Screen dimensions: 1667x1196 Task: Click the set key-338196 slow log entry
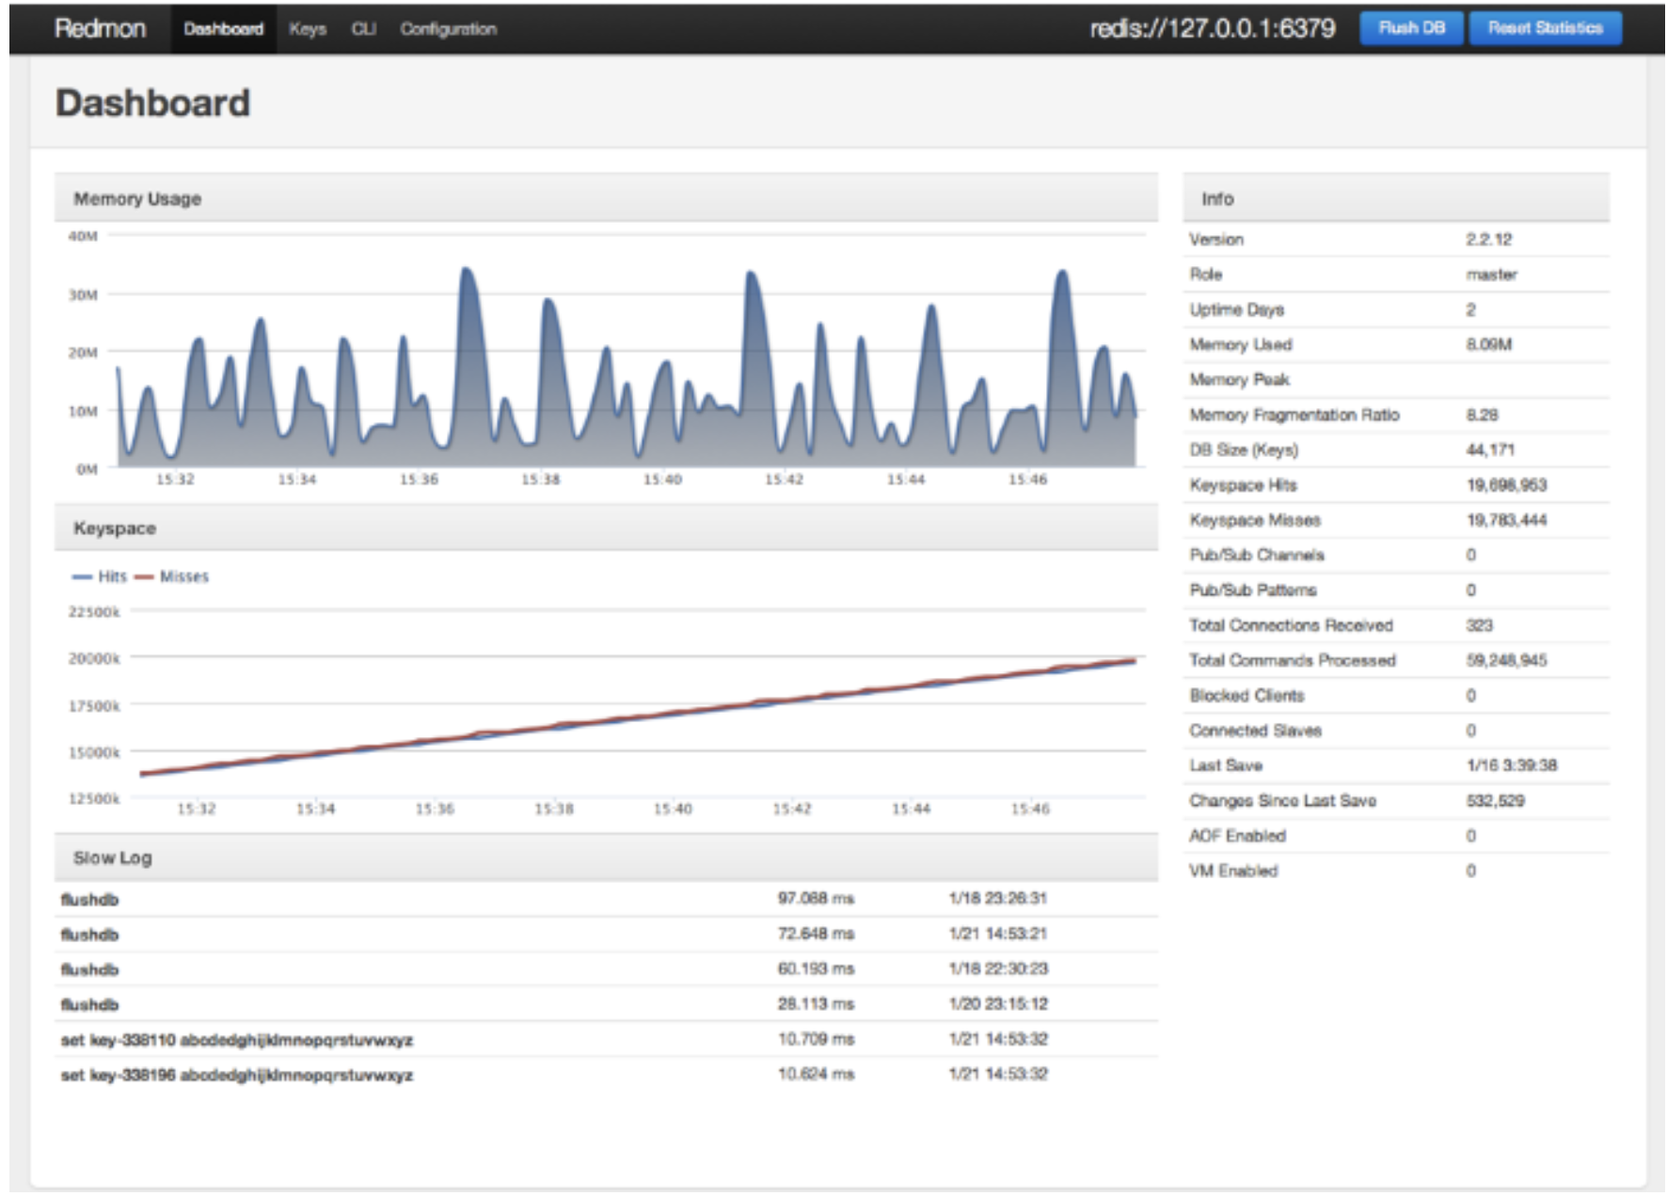coord(606,1074)
